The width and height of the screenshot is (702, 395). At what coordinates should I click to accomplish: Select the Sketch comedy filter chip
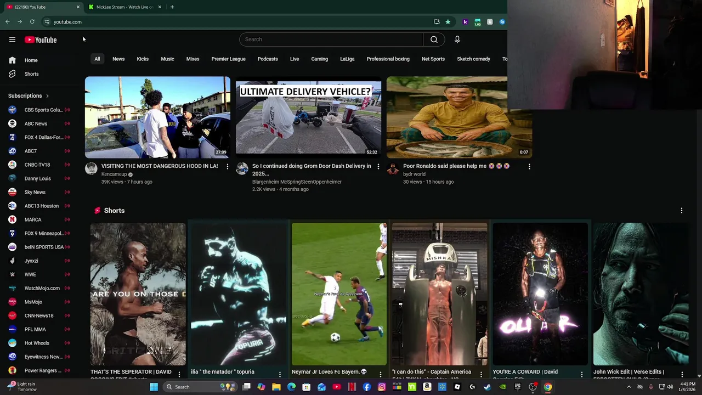pos(473,59)
